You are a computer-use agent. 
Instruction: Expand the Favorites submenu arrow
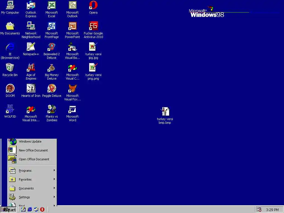pyautogui.click(x=54, y=179)
